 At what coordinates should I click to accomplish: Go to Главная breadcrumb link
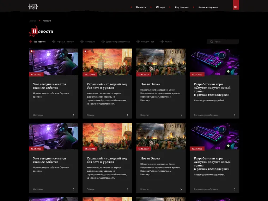pos(32,21)
